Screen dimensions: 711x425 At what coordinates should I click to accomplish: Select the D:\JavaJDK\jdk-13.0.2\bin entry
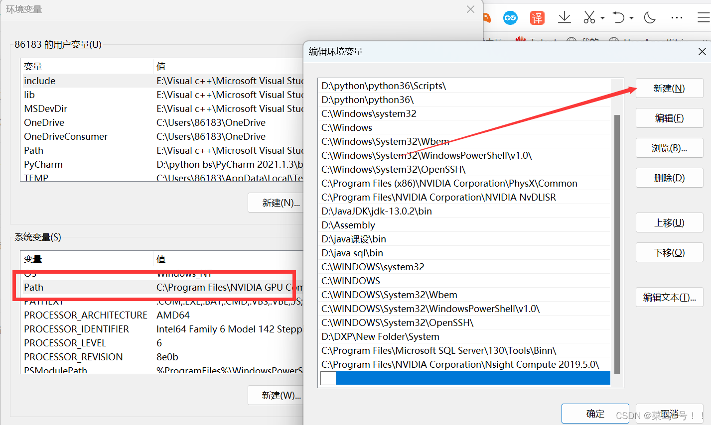(465, 211)
